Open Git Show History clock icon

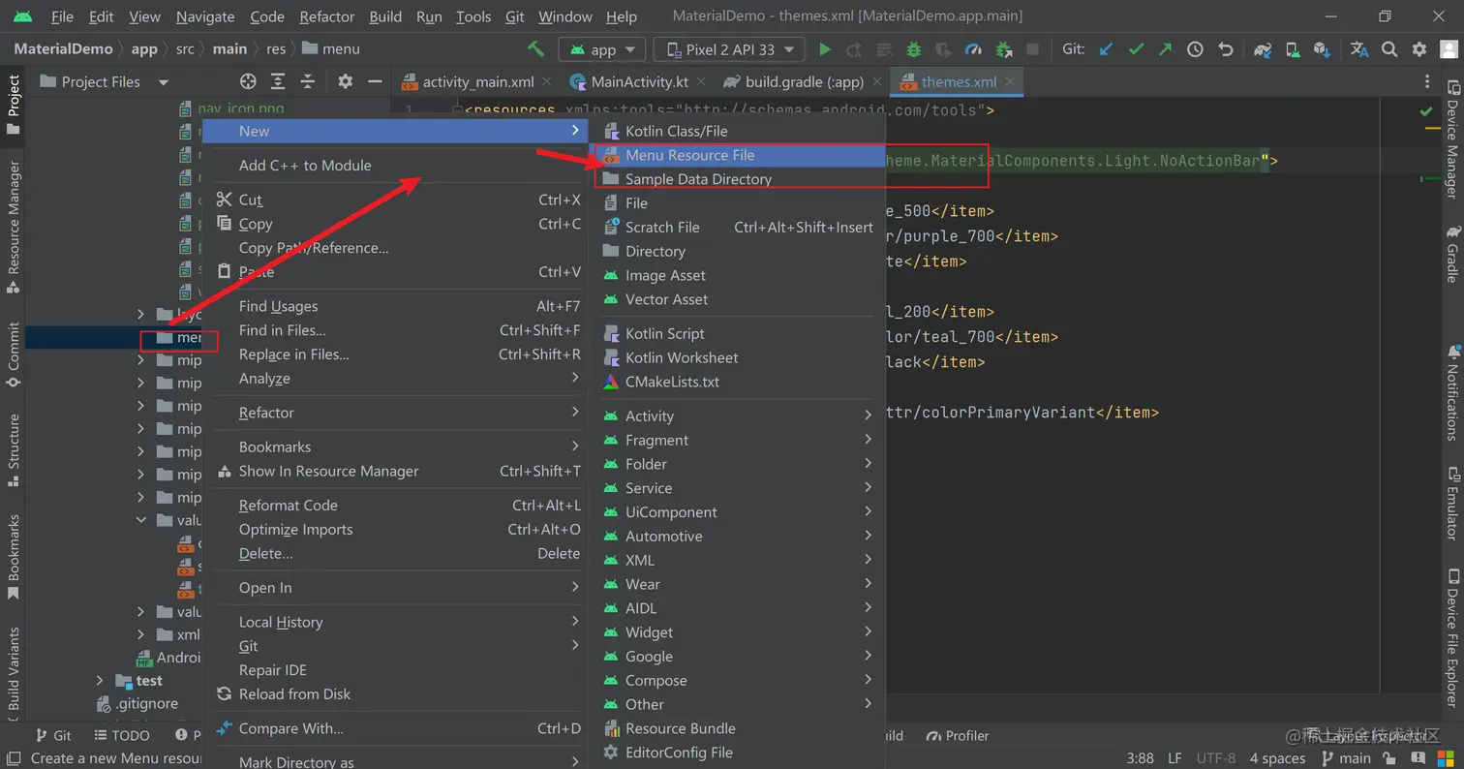(x=1196, y=49)
